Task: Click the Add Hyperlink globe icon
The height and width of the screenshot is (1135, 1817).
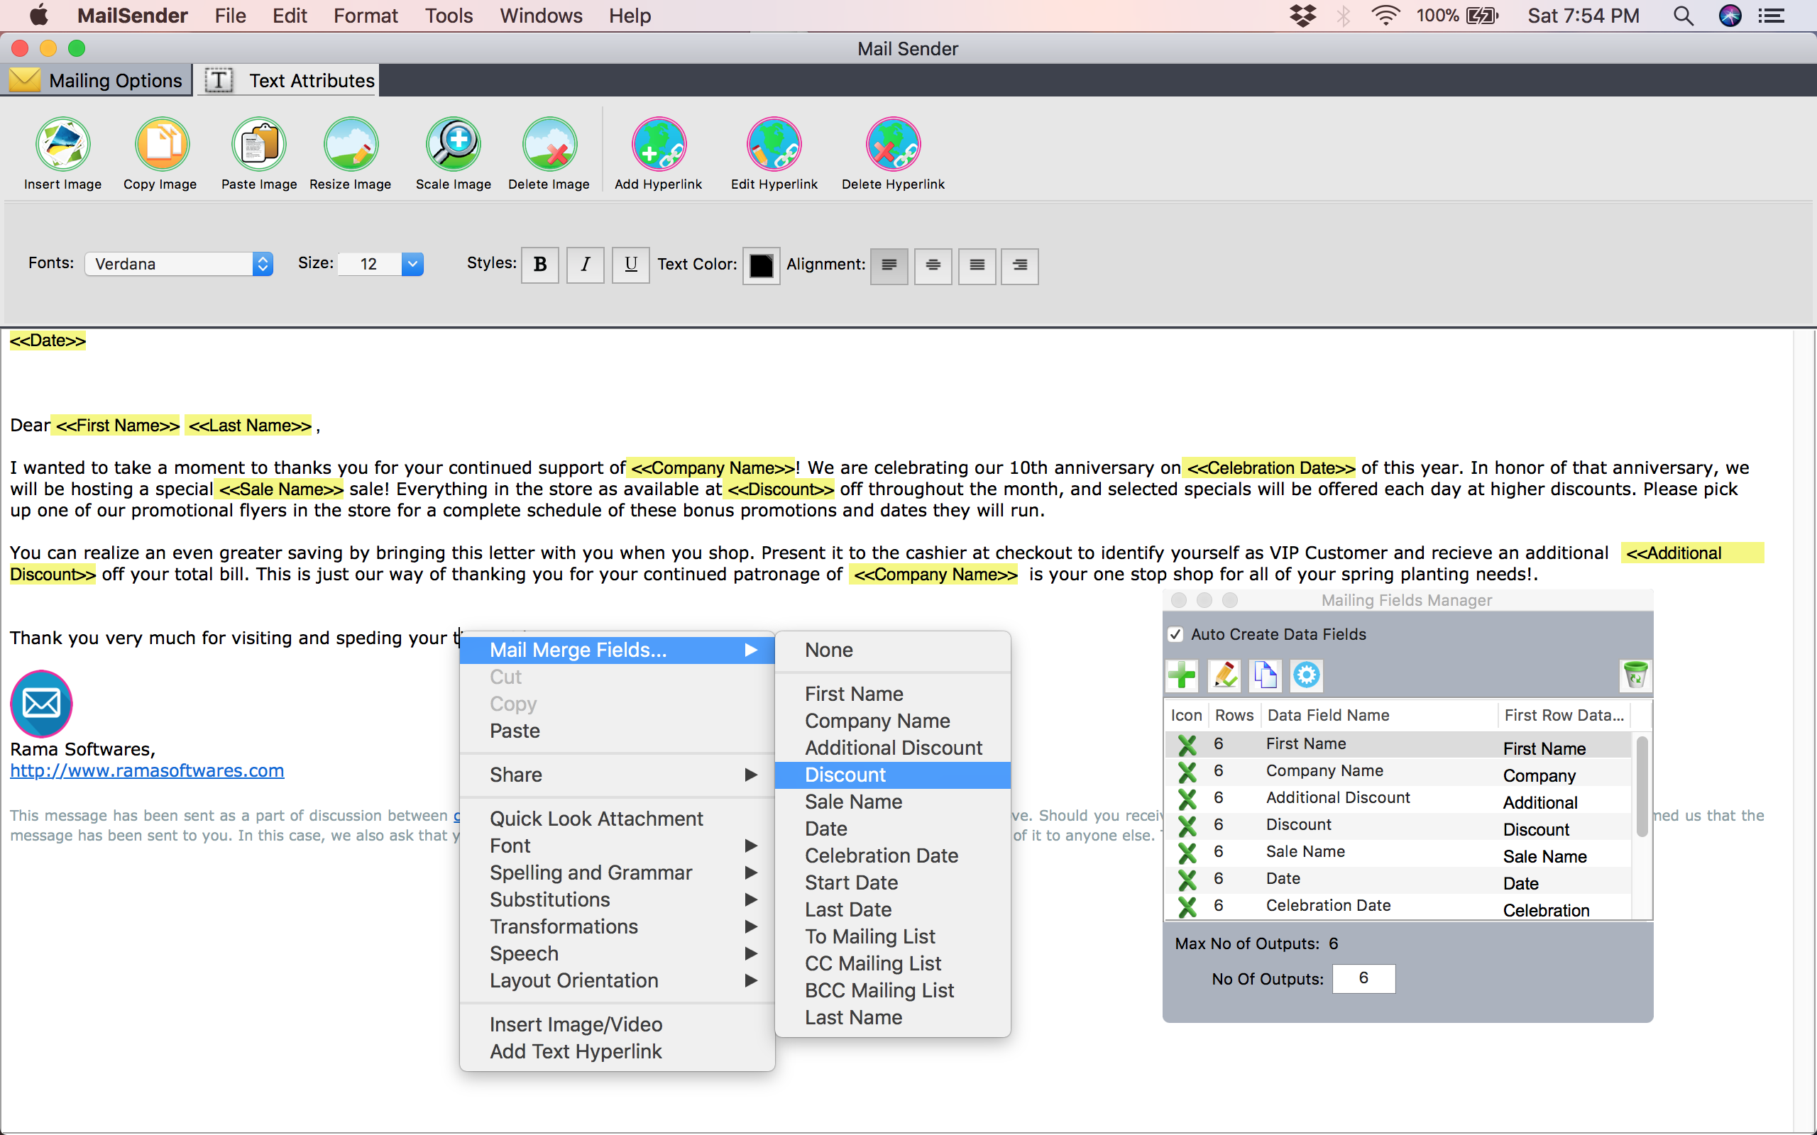Action: [659, 143]
